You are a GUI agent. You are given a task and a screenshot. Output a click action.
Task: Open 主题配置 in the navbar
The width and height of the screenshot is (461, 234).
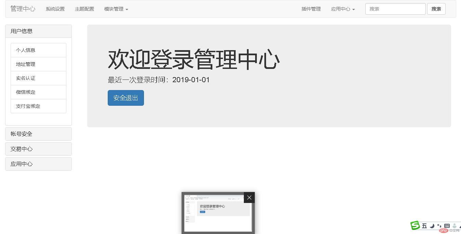[84, 9]
